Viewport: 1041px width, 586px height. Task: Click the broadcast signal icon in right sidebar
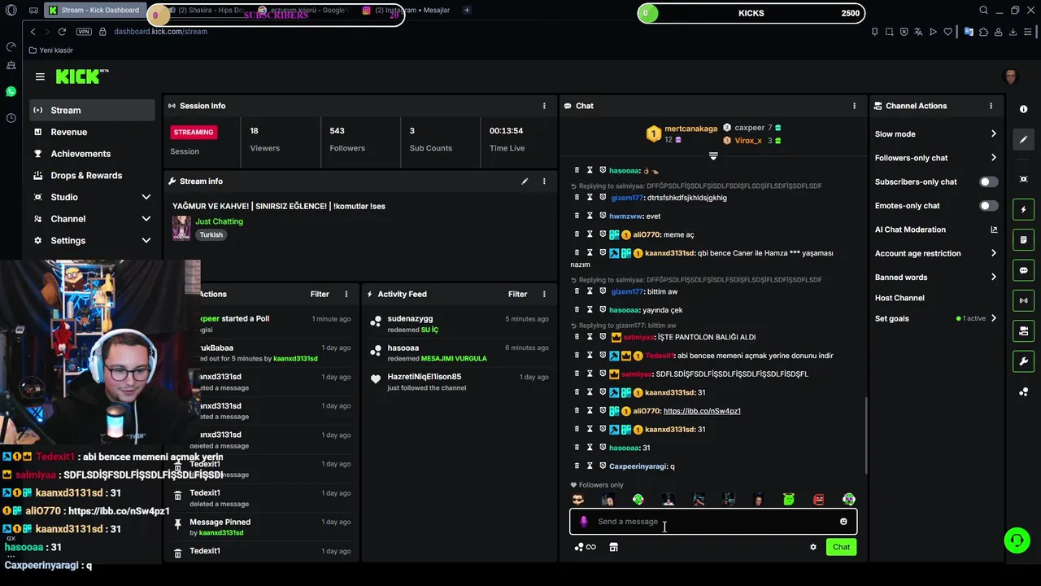click(1023, 300)
